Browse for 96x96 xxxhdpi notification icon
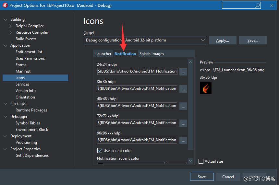This screenshot has height=185, width=279. point(183,140)
